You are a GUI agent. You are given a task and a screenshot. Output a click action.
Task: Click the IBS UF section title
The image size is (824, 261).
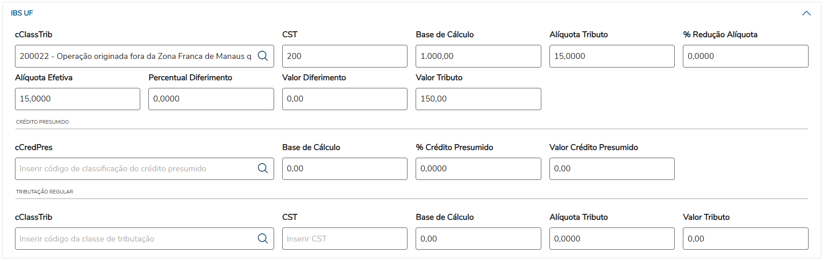[22, 13]
